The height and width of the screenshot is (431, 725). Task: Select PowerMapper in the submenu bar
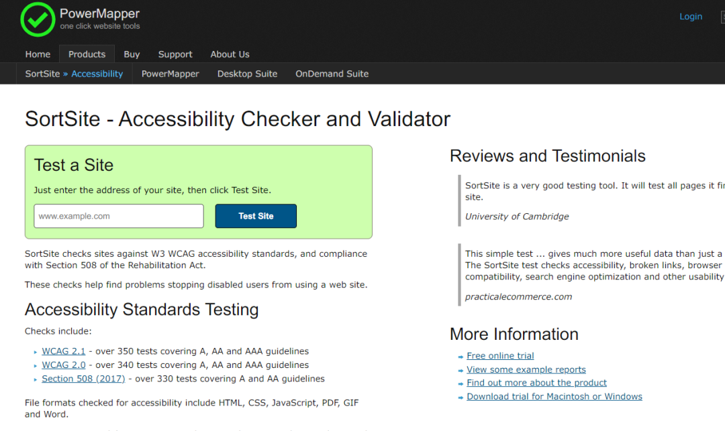[x=170, y=74]
